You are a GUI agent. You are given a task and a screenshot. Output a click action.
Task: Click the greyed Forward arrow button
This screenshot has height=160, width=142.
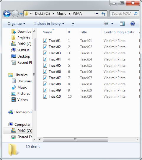pos(15,14)
